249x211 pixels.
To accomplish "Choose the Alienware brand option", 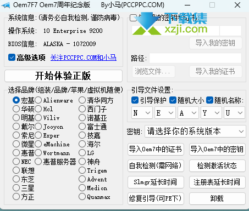I will 38,100.
